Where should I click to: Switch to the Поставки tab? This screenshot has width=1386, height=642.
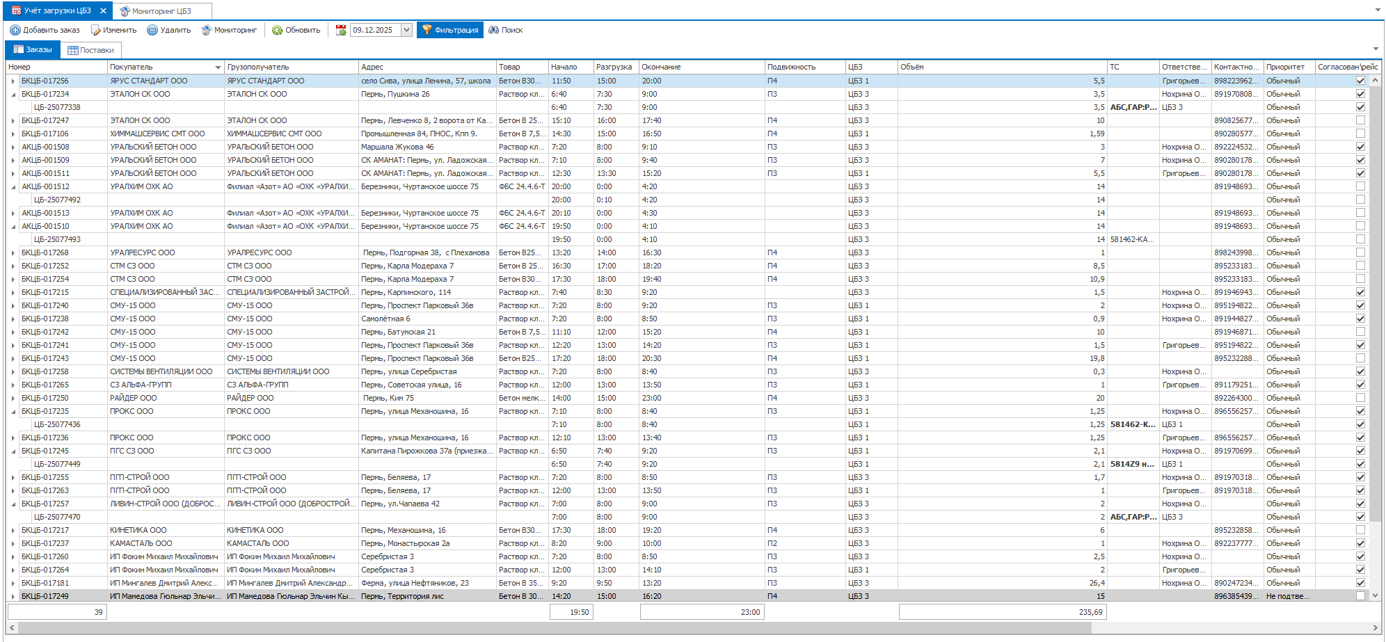[x=90, y=50]
